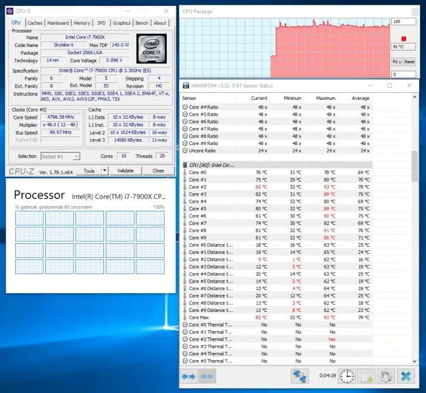Open the Socket #1 selection dropdown

[x=61, y=156]
